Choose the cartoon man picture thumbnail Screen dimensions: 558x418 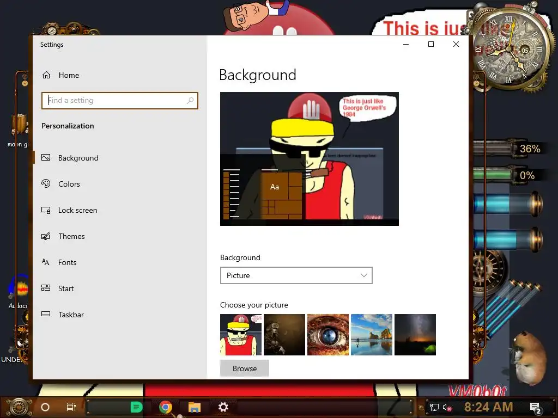click(x=241, y=335)
